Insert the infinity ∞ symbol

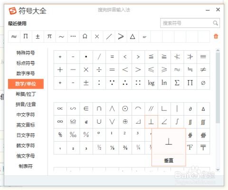(x=60, y=122)
